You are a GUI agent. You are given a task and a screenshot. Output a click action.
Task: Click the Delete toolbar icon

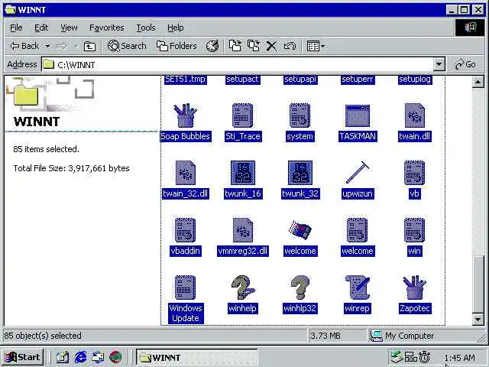pyautogui.click(x=272, y=47)
